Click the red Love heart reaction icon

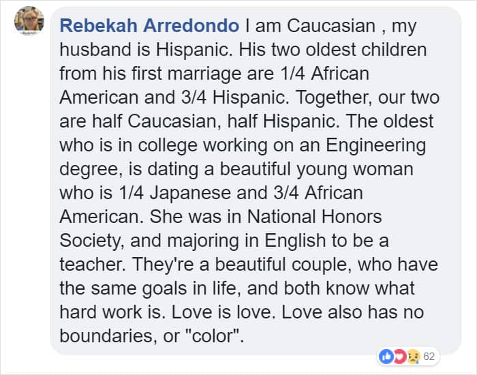pyautogui.click(x=402, y=357)
